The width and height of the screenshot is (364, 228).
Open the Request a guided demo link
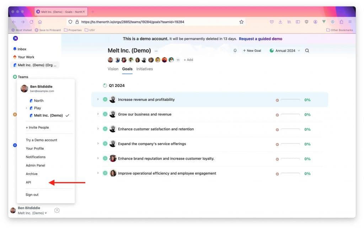(260, 39)
